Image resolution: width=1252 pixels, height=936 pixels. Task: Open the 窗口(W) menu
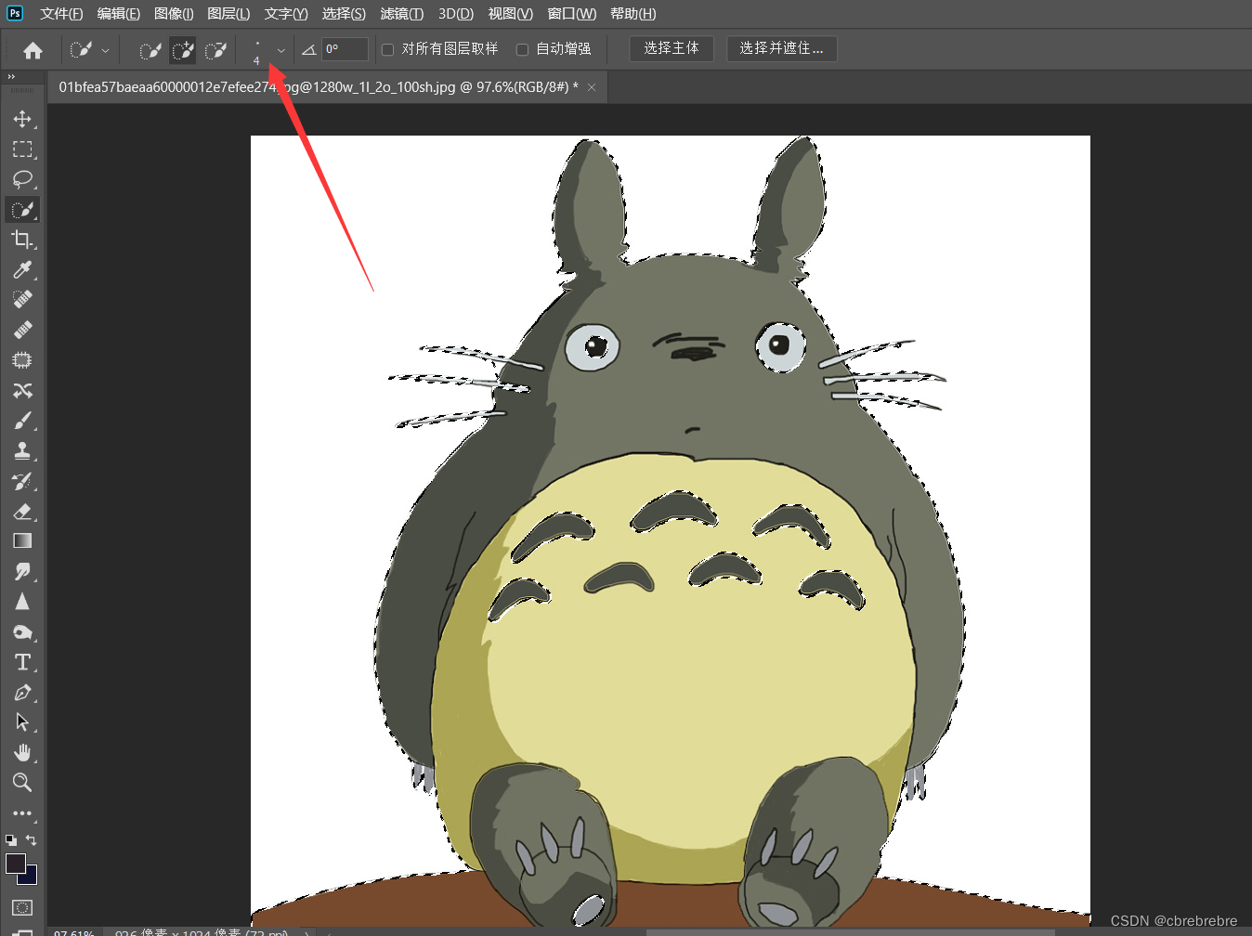tap(572, 13)
